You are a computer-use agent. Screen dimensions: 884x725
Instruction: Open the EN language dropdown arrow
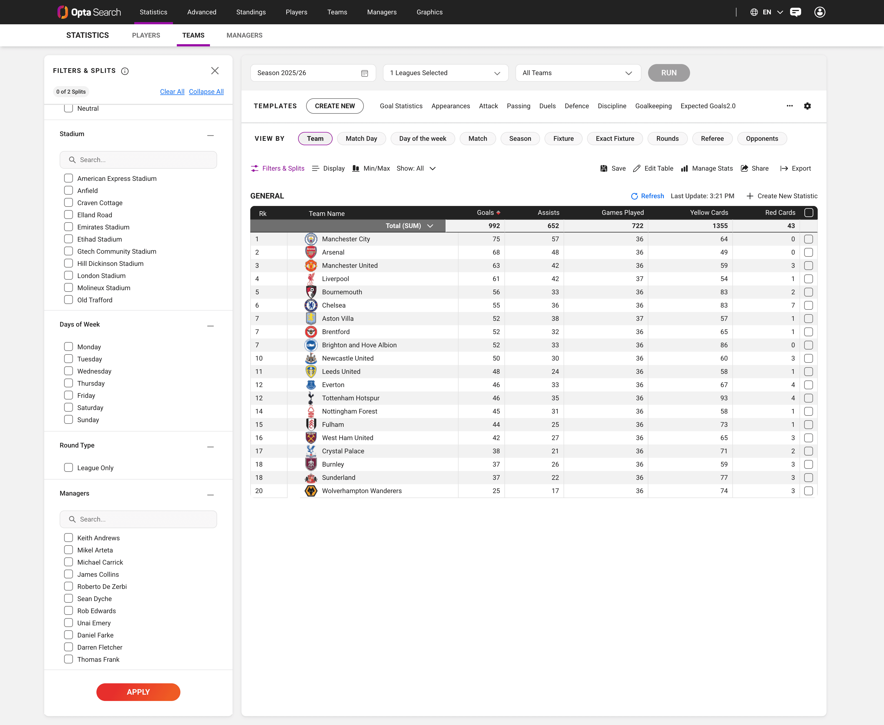coord(780,12)
